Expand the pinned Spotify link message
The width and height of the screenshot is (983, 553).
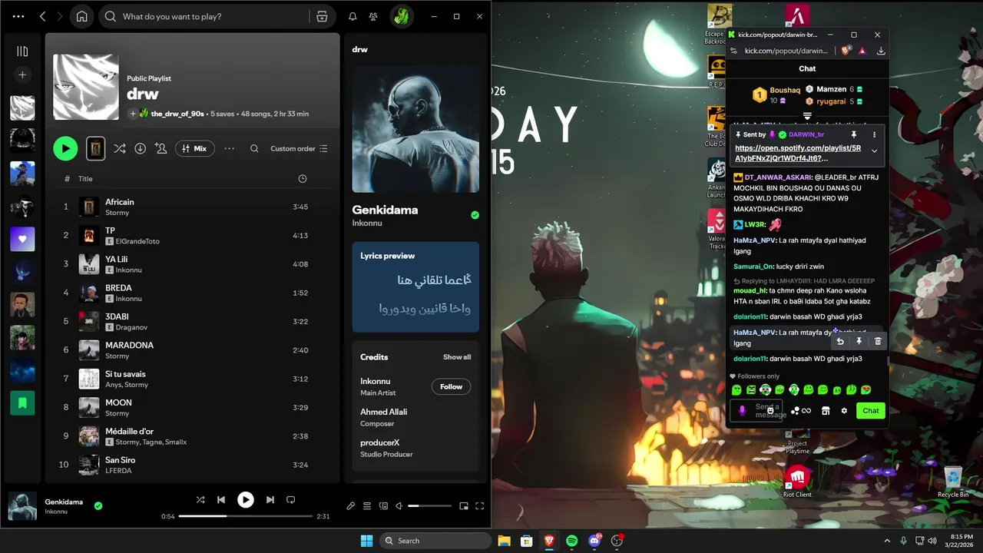[x=874, y=151]
